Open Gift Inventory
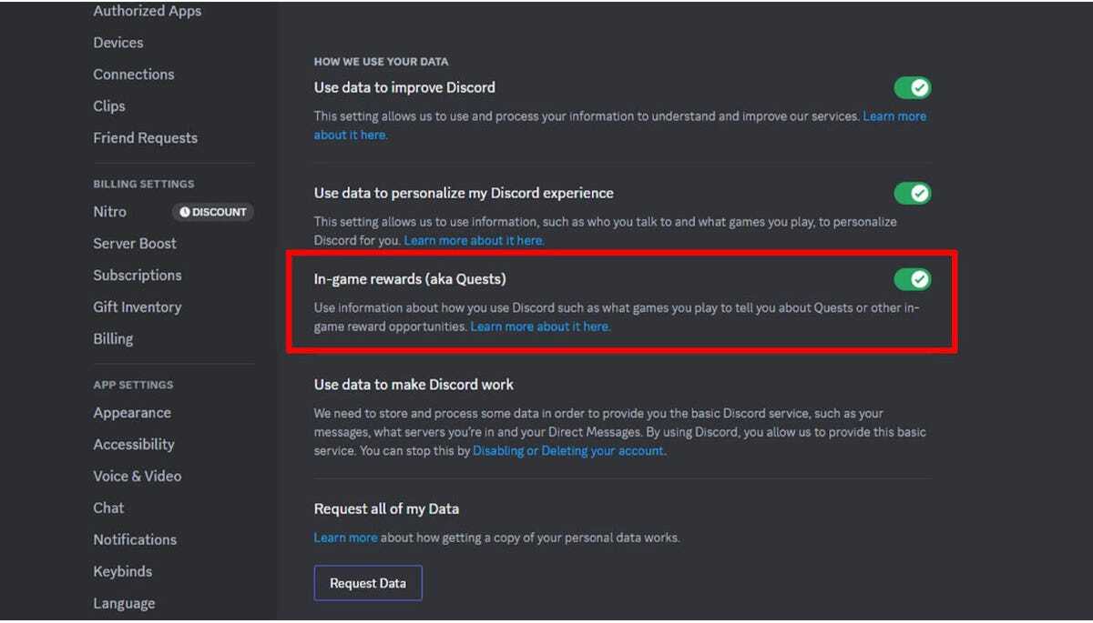The width and height of the screenshot is (1093, 623). (138, 307)
